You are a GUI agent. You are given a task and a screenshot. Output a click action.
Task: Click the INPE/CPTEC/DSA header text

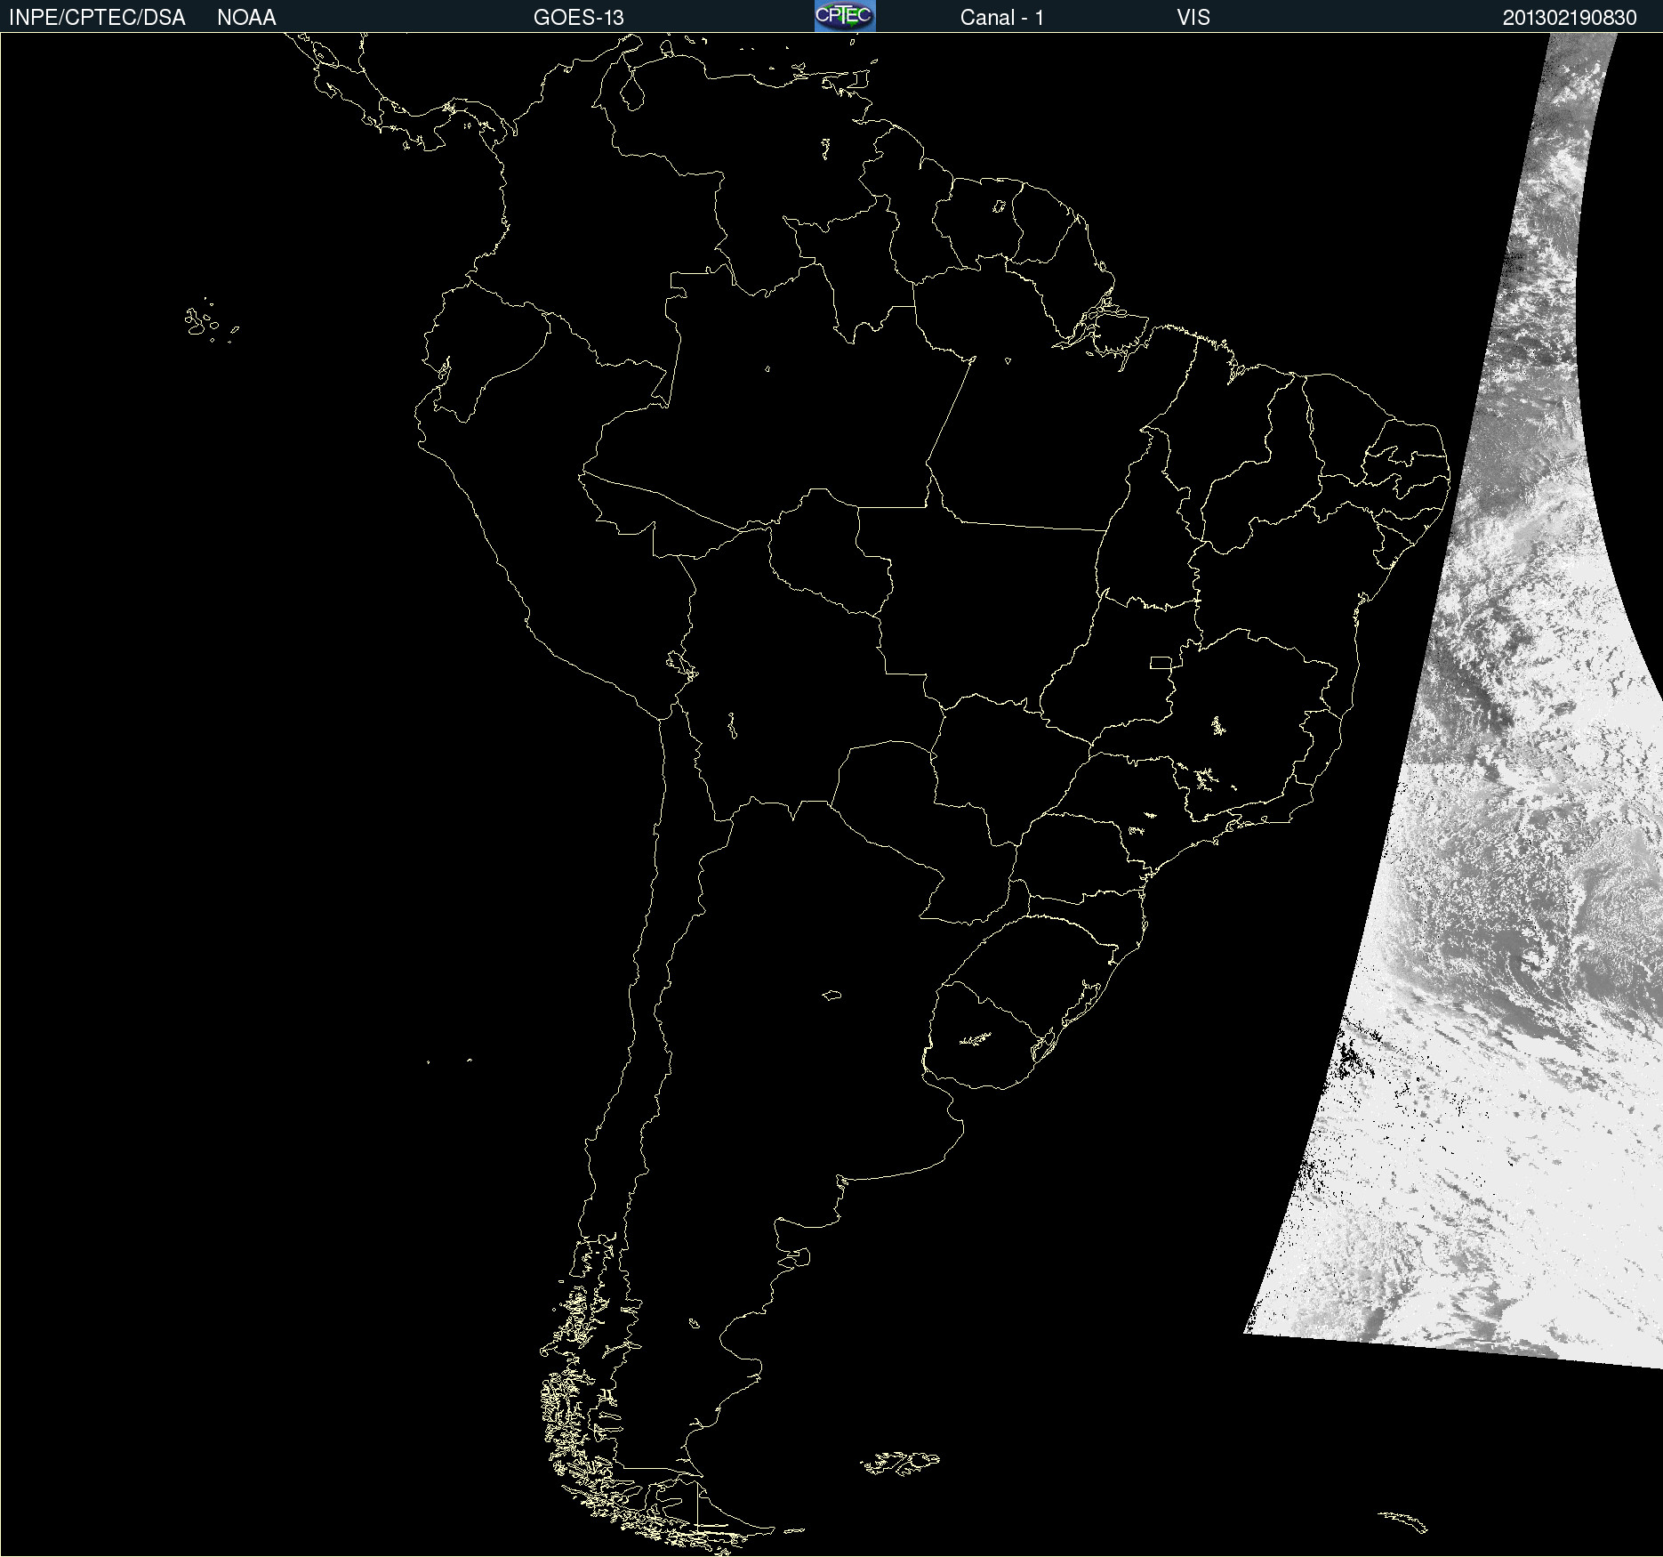pyautogui.click(x=97, y=18)
